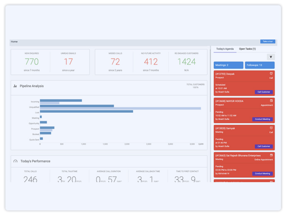
Task: Click calendar icon on Sai Rajesh Bhuvana card
Action: pyautogui.click(x=271, y=155)
